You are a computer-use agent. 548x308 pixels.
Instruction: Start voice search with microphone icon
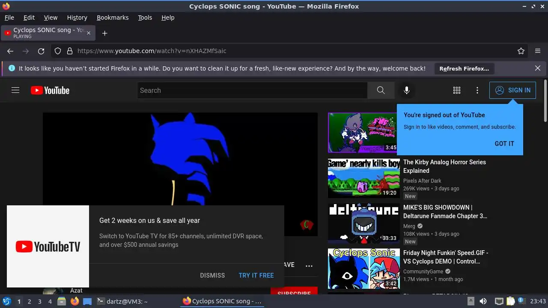pyautogui.click(x=407, y=90)
